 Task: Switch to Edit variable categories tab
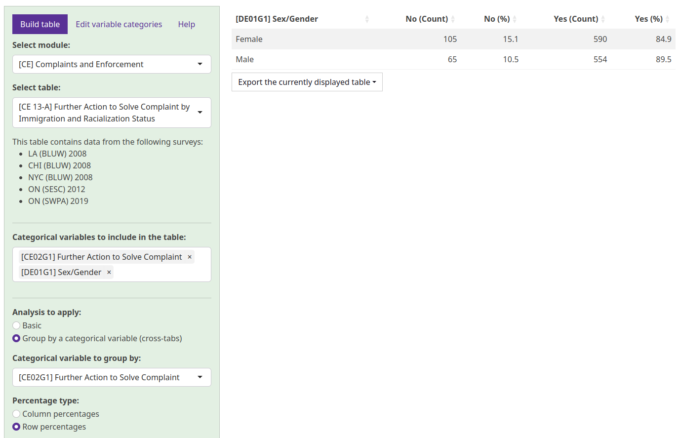click(x=119, y=24)
